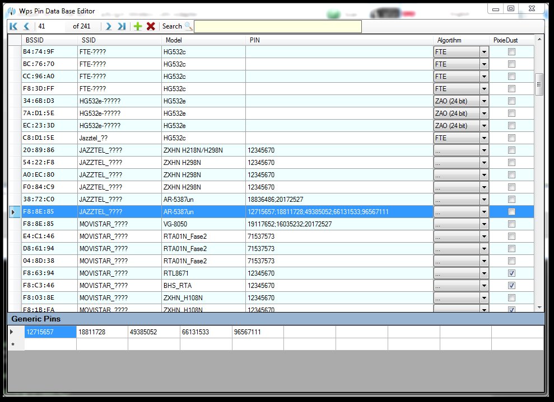Sort by the SSID column header
Image resolution: width=554 pixels, height=402 pixels.
tap(119, 40)
